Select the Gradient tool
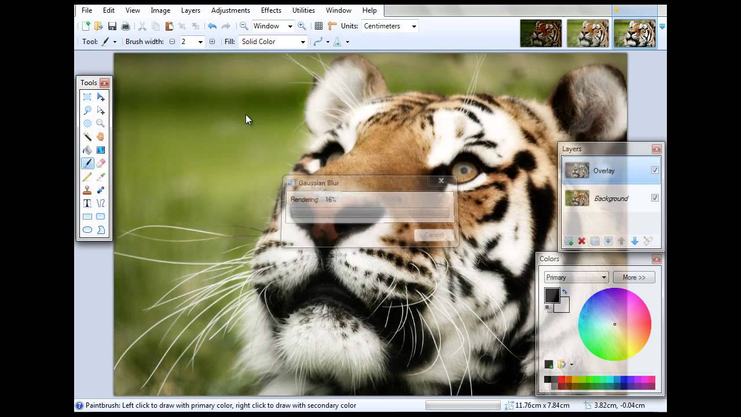The height and width of the screenshot is (417, 741). tap(101, 150)
